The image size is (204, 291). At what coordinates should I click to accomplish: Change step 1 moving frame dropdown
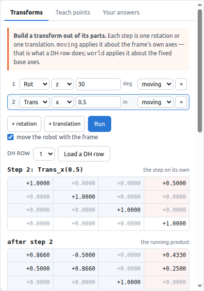pos(155,84)
